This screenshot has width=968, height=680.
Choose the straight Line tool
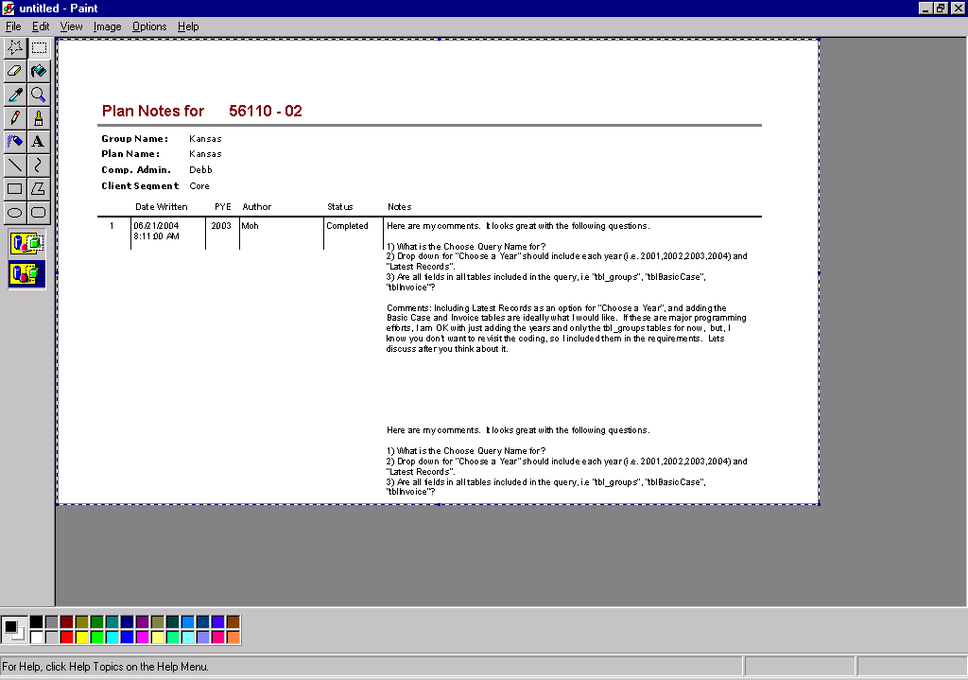pos(15,165)
